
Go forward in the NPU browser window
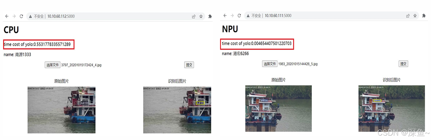tap(232, 16)
